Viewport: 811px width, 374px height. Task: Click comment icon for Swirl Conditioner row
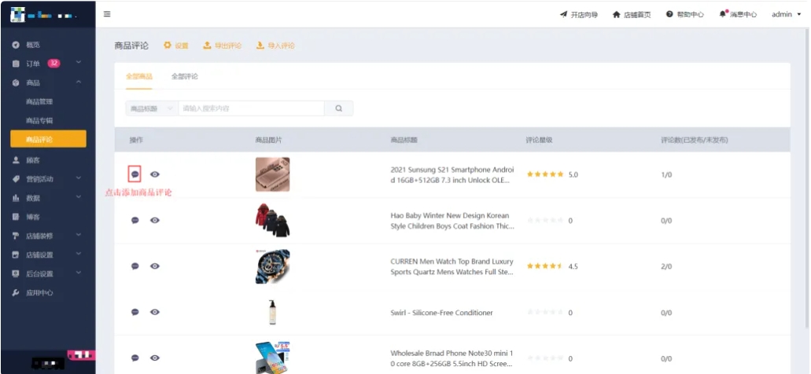coord(135,312)
